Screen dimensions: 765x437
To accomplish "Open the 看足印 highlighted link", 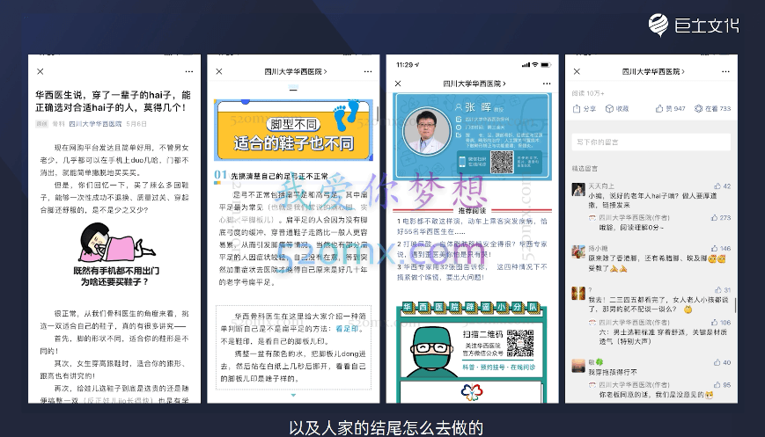I will (348, 329).
